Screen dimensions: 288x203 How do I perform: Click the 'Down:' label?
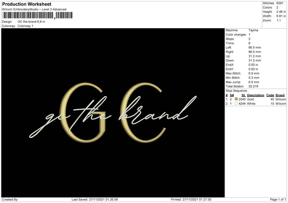click(x=230, y=60)
